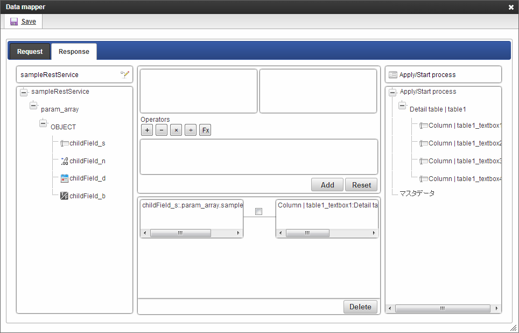This screenshot has height=333, width=519.
Task: Click the textbox icon of table1_textbox4 column
Action: [423, 179]
